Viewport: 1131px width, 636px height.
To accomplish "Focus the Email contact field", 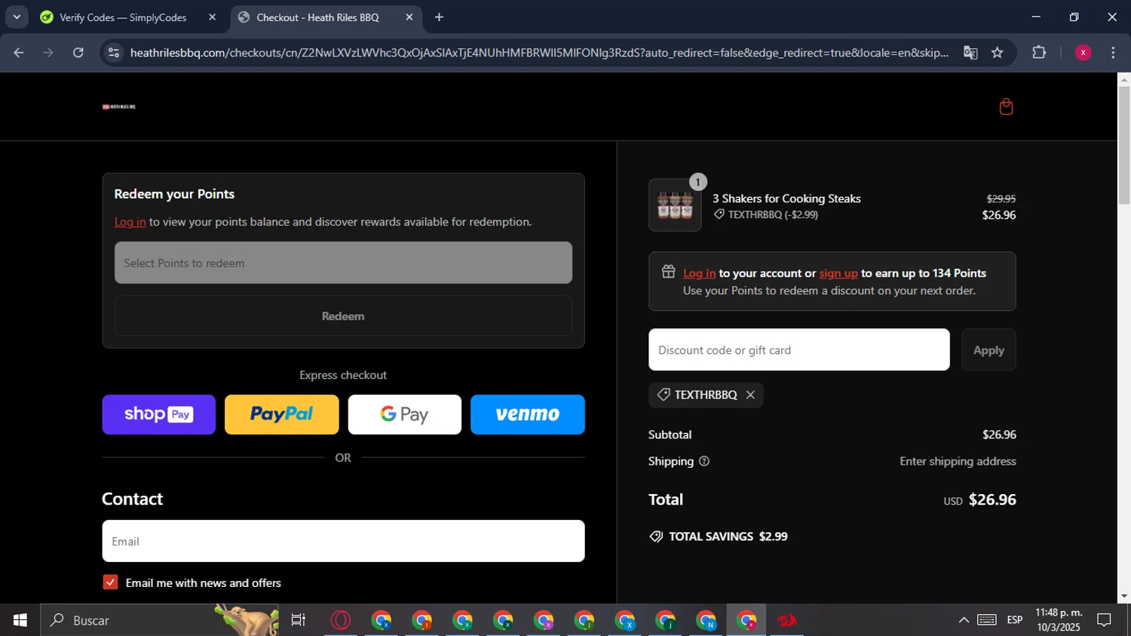I will click(343, 541).
